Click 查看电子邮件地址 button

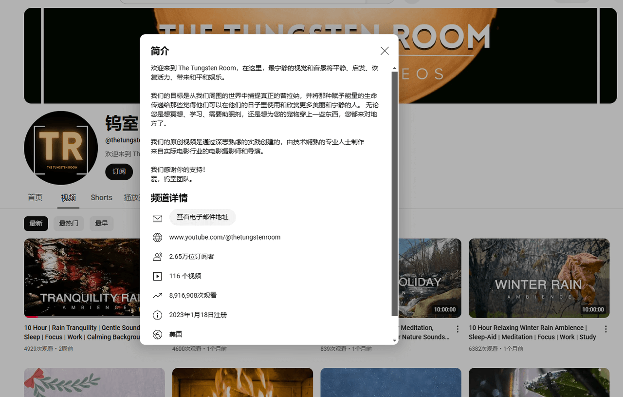pos(202,217)
